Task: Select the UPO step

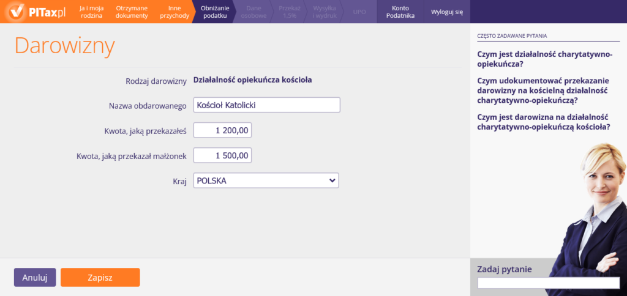Action: pyautogui.click(x=359, y=12)
